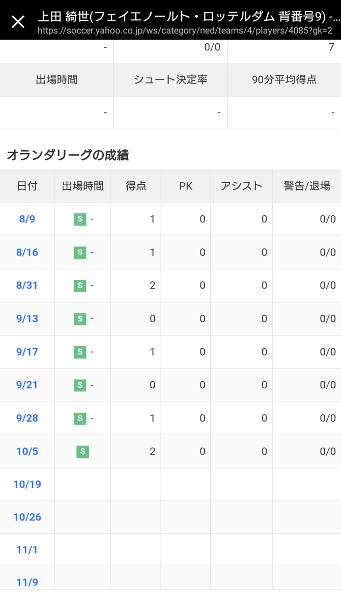This screenshot has width=341, height=601.
Task: Open the 10/5 match link
Action: [27, 451]
